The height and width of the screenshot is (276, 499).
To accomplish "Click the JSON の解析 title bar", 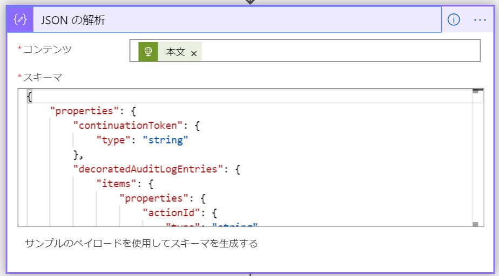I will point(237,20).
